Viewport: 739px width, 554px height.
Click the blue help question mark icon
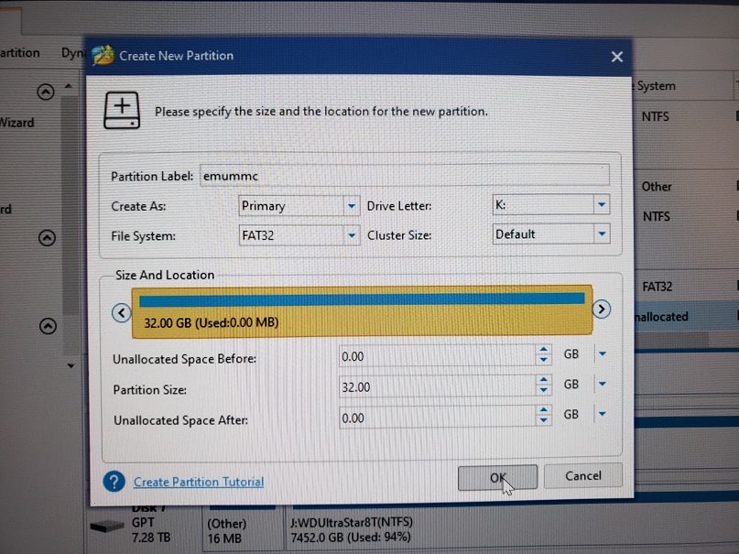pos(114,482)
